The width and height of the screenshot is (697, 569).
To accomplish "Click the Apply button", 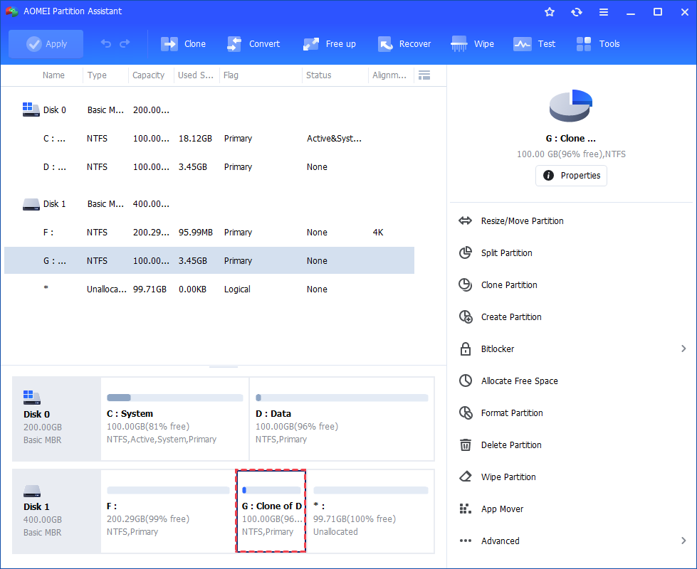I will tap(46, 44).
